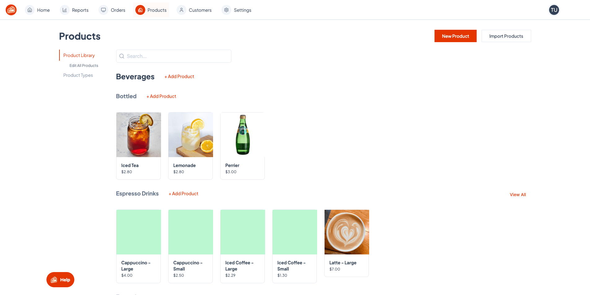This screenshot has height=295, width=590.
Task: Click the New Product button
Action: 455,36
